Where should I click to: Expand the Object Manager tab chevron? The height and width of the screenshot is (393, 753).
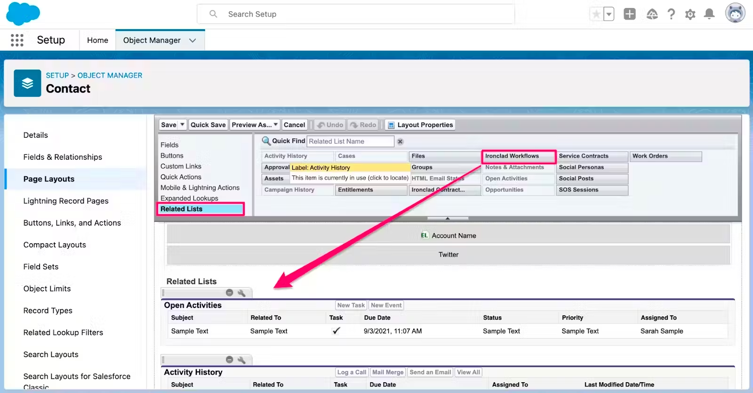tap(192, 40)
